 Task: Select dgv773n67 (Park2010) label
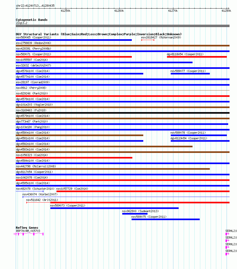(32, 121)
